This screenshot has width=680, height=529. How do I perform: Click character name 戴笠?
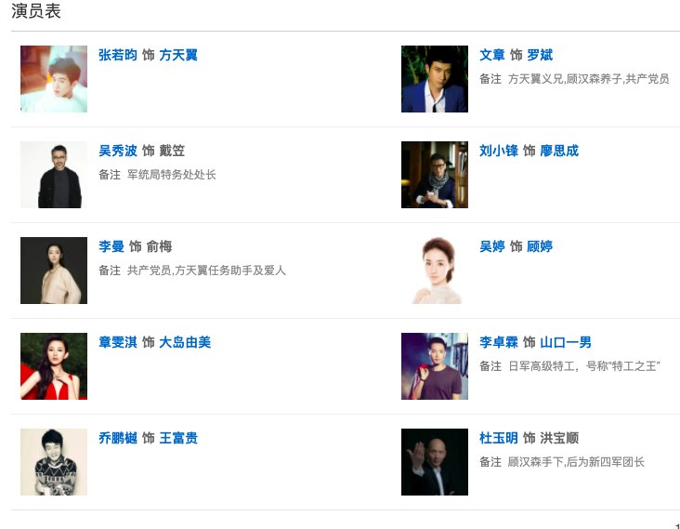172,151
